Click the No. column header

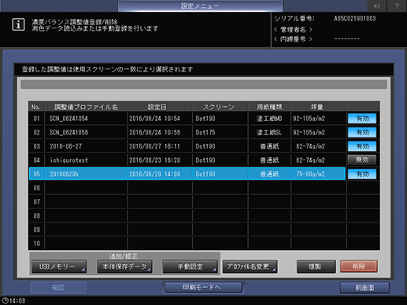36,107
